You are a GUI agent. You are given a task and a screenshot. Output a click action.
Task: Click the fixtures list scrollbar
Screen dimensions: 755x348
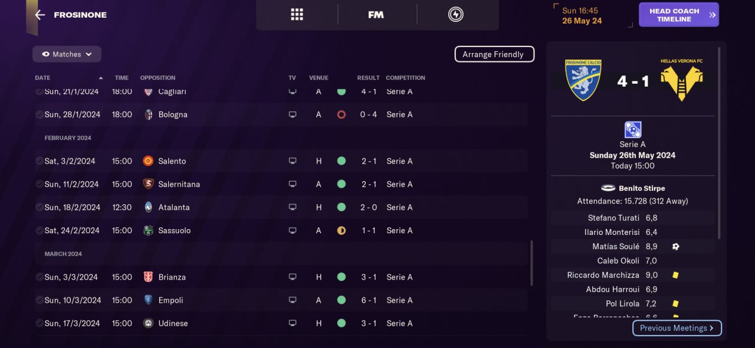click(x=531, y=262)
